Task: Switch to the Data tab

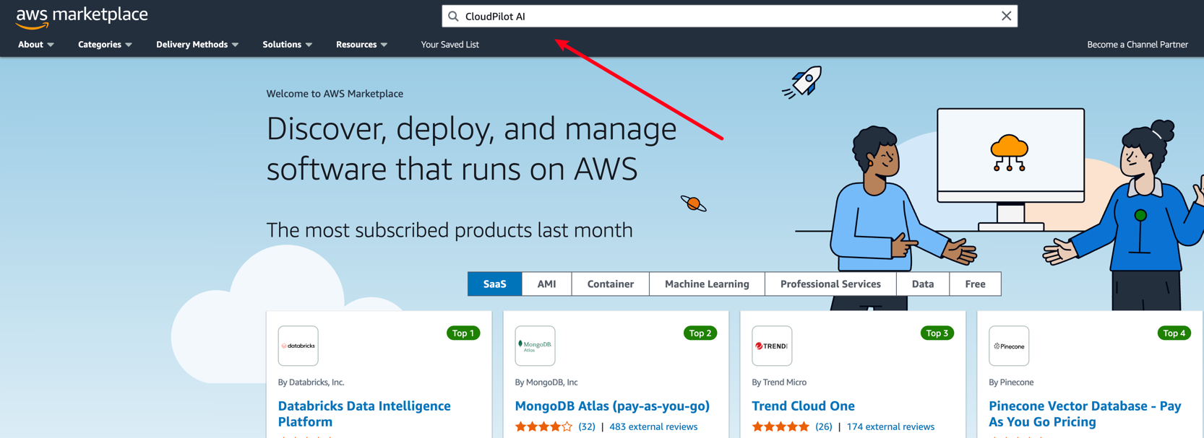Action: 923,284
